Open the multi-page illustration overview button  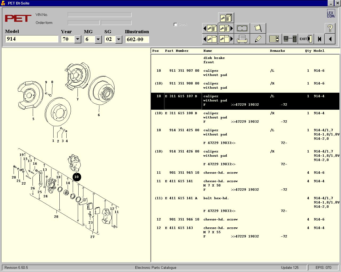(226, 18)
